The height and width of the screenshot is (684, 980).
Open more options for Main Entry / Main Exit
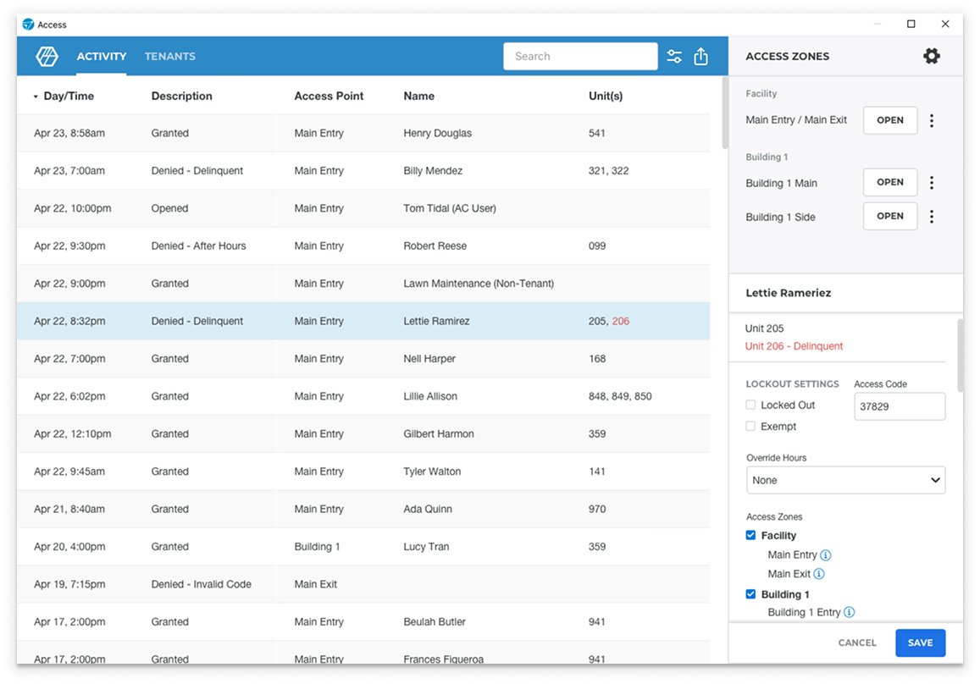[932, 120]
